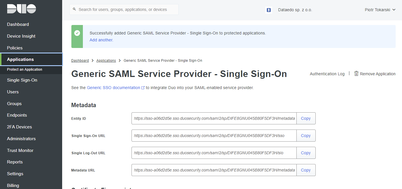Focus the users and devices search field
This screenshot has height=189, width=402.
pos(127,9)
